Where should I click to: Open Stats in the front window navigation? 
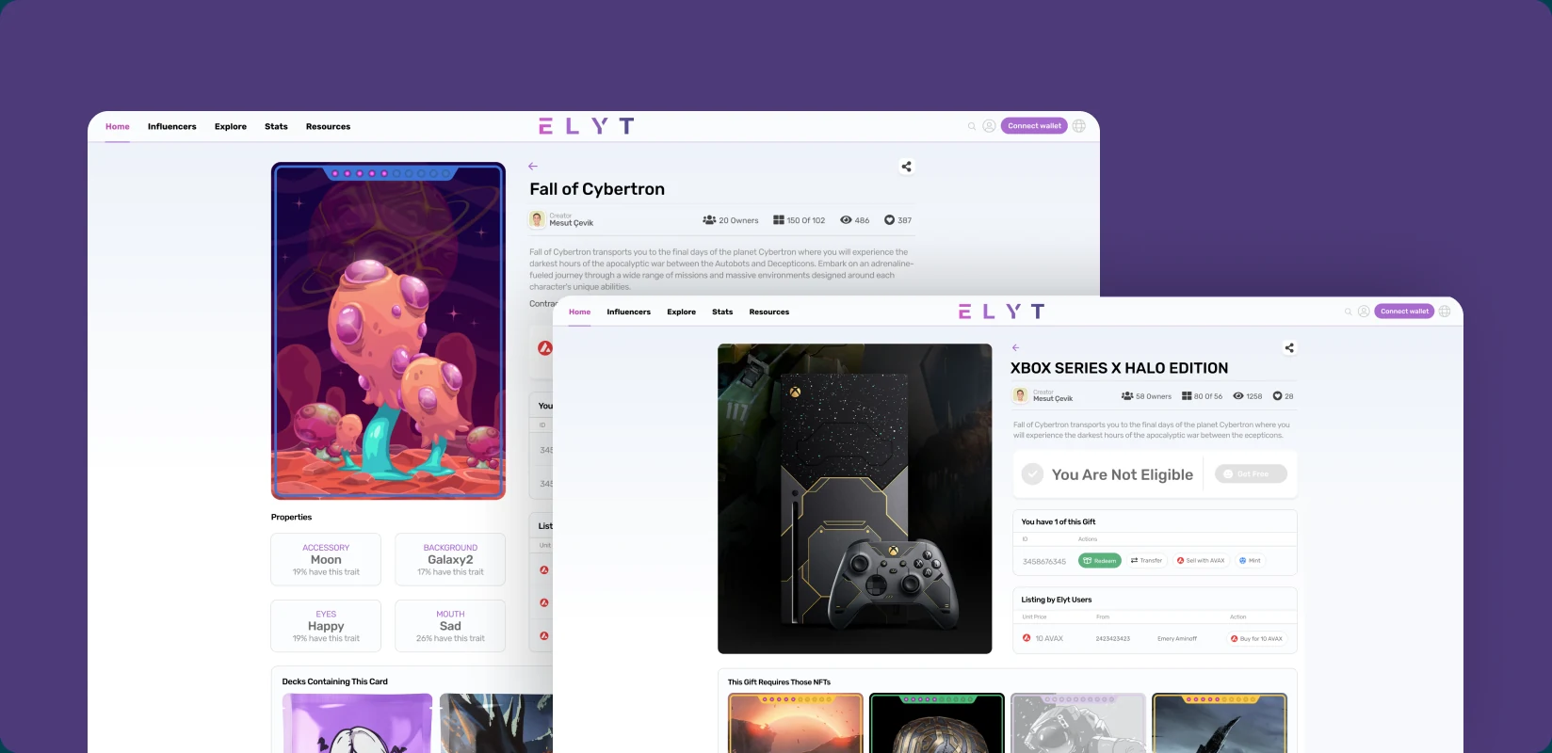pyautogui.click(x=722, y=312)
